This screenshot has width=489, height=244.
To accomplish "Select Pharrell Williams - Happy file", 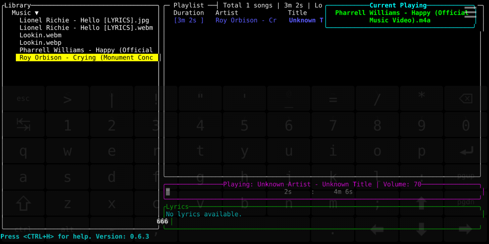I will click(86, 50).
